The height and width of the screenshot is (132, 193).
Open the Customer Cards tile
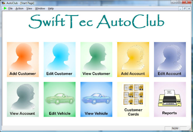pos(133,99)
